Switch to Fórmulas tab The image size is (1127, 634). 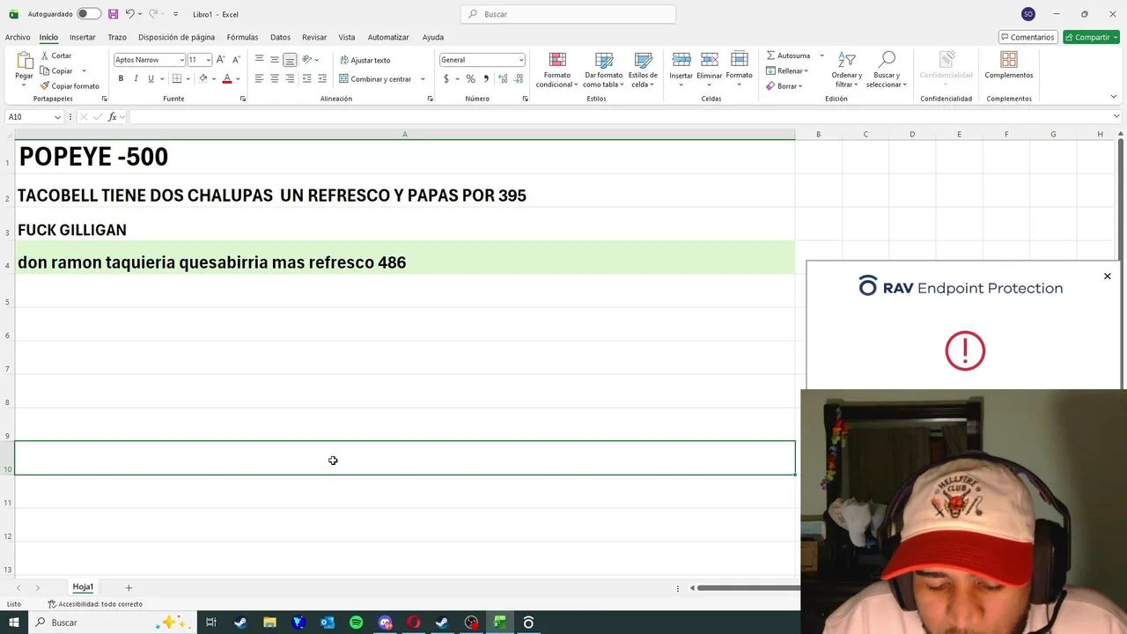click(x=242, y=37)
